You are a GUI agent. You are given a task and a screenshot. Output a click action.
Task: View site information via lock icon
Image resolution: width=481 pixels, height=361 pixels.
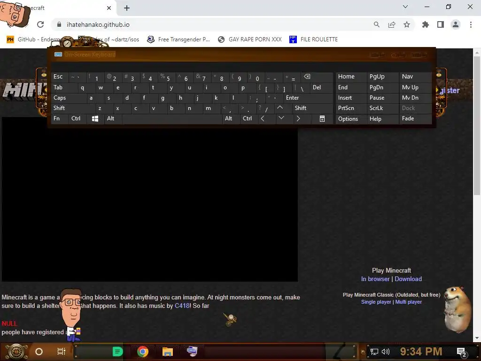point(59,24)
